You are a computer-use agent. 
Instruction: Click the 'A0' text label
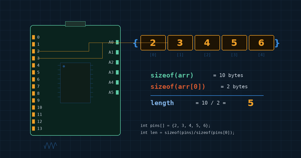[x=111, y=42]
